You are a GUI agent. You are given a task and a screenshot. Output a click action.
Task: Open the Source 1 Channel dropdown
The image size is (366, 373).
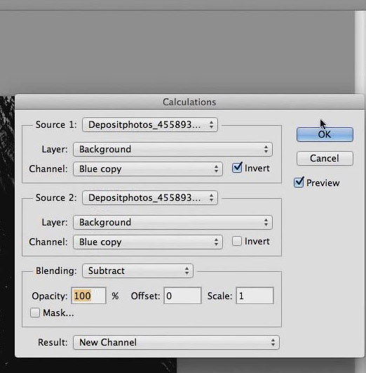coord(148,169)
